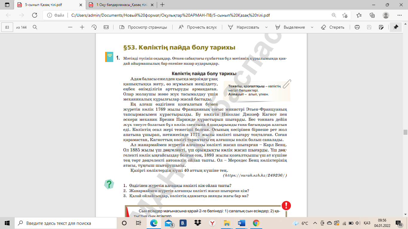The image size is (408, 229).
Task: Go back to the previous page
Action: (8, 15)
